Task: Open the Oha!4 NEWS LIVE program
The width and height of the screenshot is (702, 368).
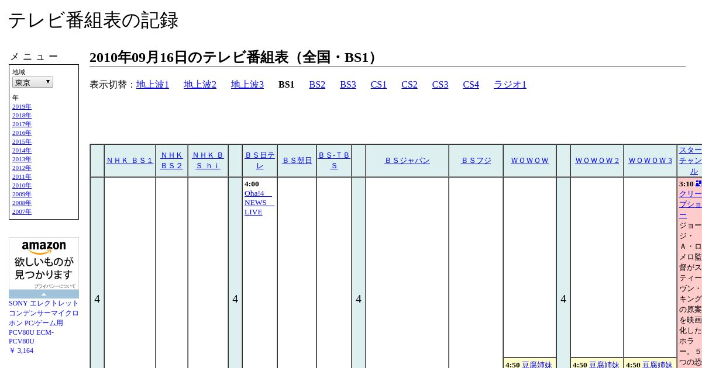Action: tap(259, 203)
